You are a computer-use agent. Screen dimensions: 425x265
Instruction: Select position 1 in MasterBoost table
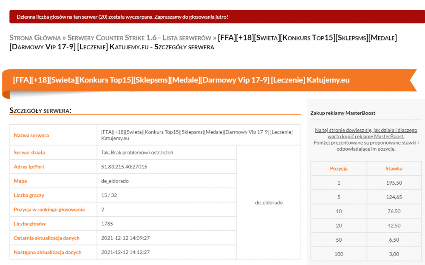click(x=339, y=183)
